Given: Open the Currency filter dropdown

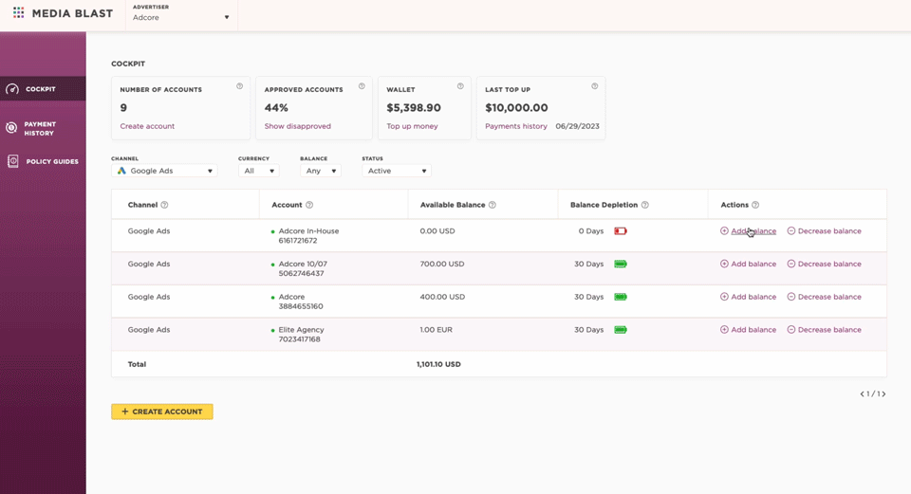Looking at the screenshot, I should point(259,171).
